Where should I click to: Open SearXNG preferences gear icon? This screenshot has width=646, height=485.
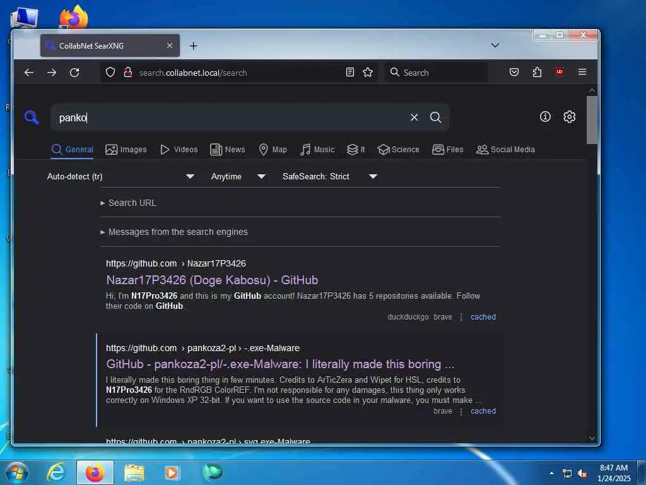coord(570,117)
